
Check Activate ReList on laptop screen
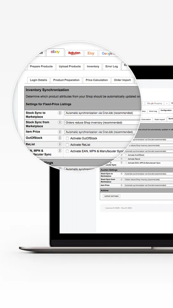pyautogui.click(x=126, y=159)
